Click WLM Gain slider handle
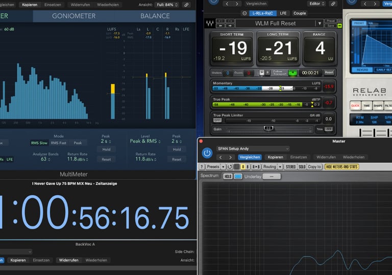392x275 pixels. [268, 128]
